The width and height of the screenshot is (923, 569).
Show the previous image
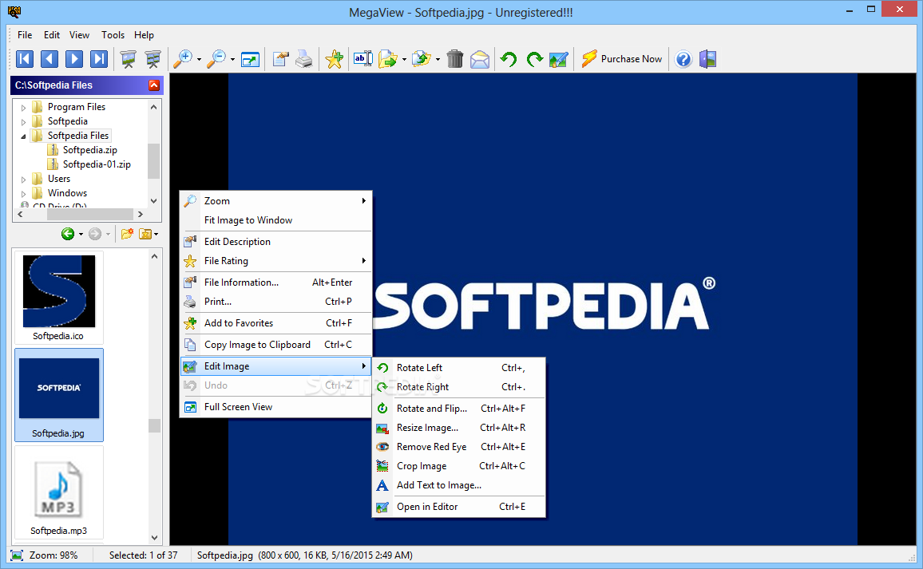coord(50,59)
